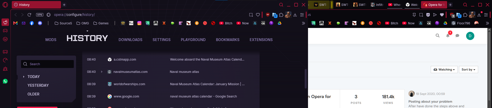Image resolution: width=492 pixels, height=108 pixels.
Task: Open the uBlock Origin extension icon
Action: 268,15
